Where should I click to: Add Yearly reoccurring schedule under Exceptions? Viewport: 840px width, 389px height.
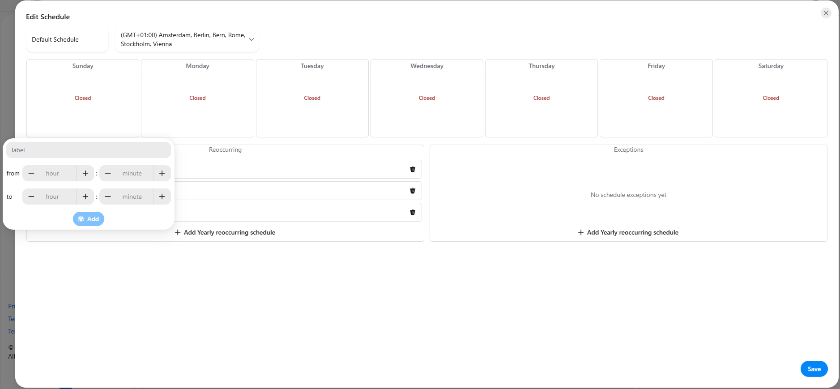[x=628, y=232]
